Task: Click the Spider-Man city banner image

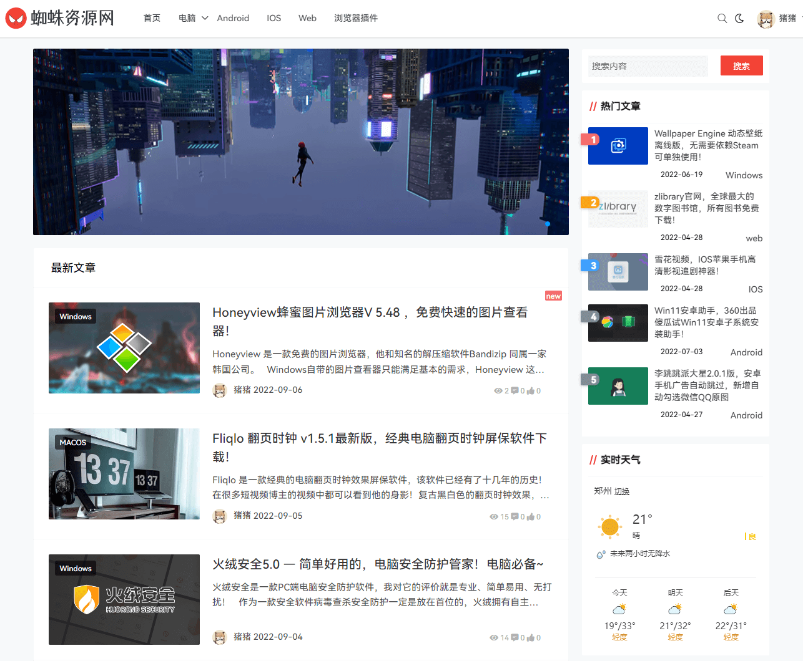Action: (301, 142)
